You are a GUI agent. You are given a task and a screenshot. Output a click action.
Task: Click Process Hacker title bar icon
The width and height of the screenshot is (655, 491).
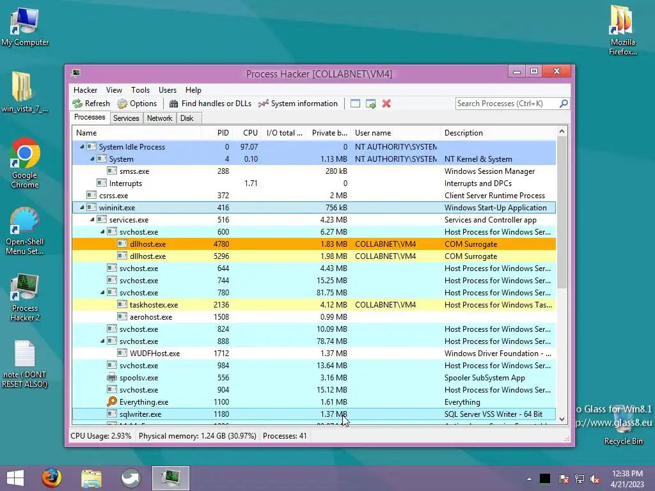tap(75, 73)
